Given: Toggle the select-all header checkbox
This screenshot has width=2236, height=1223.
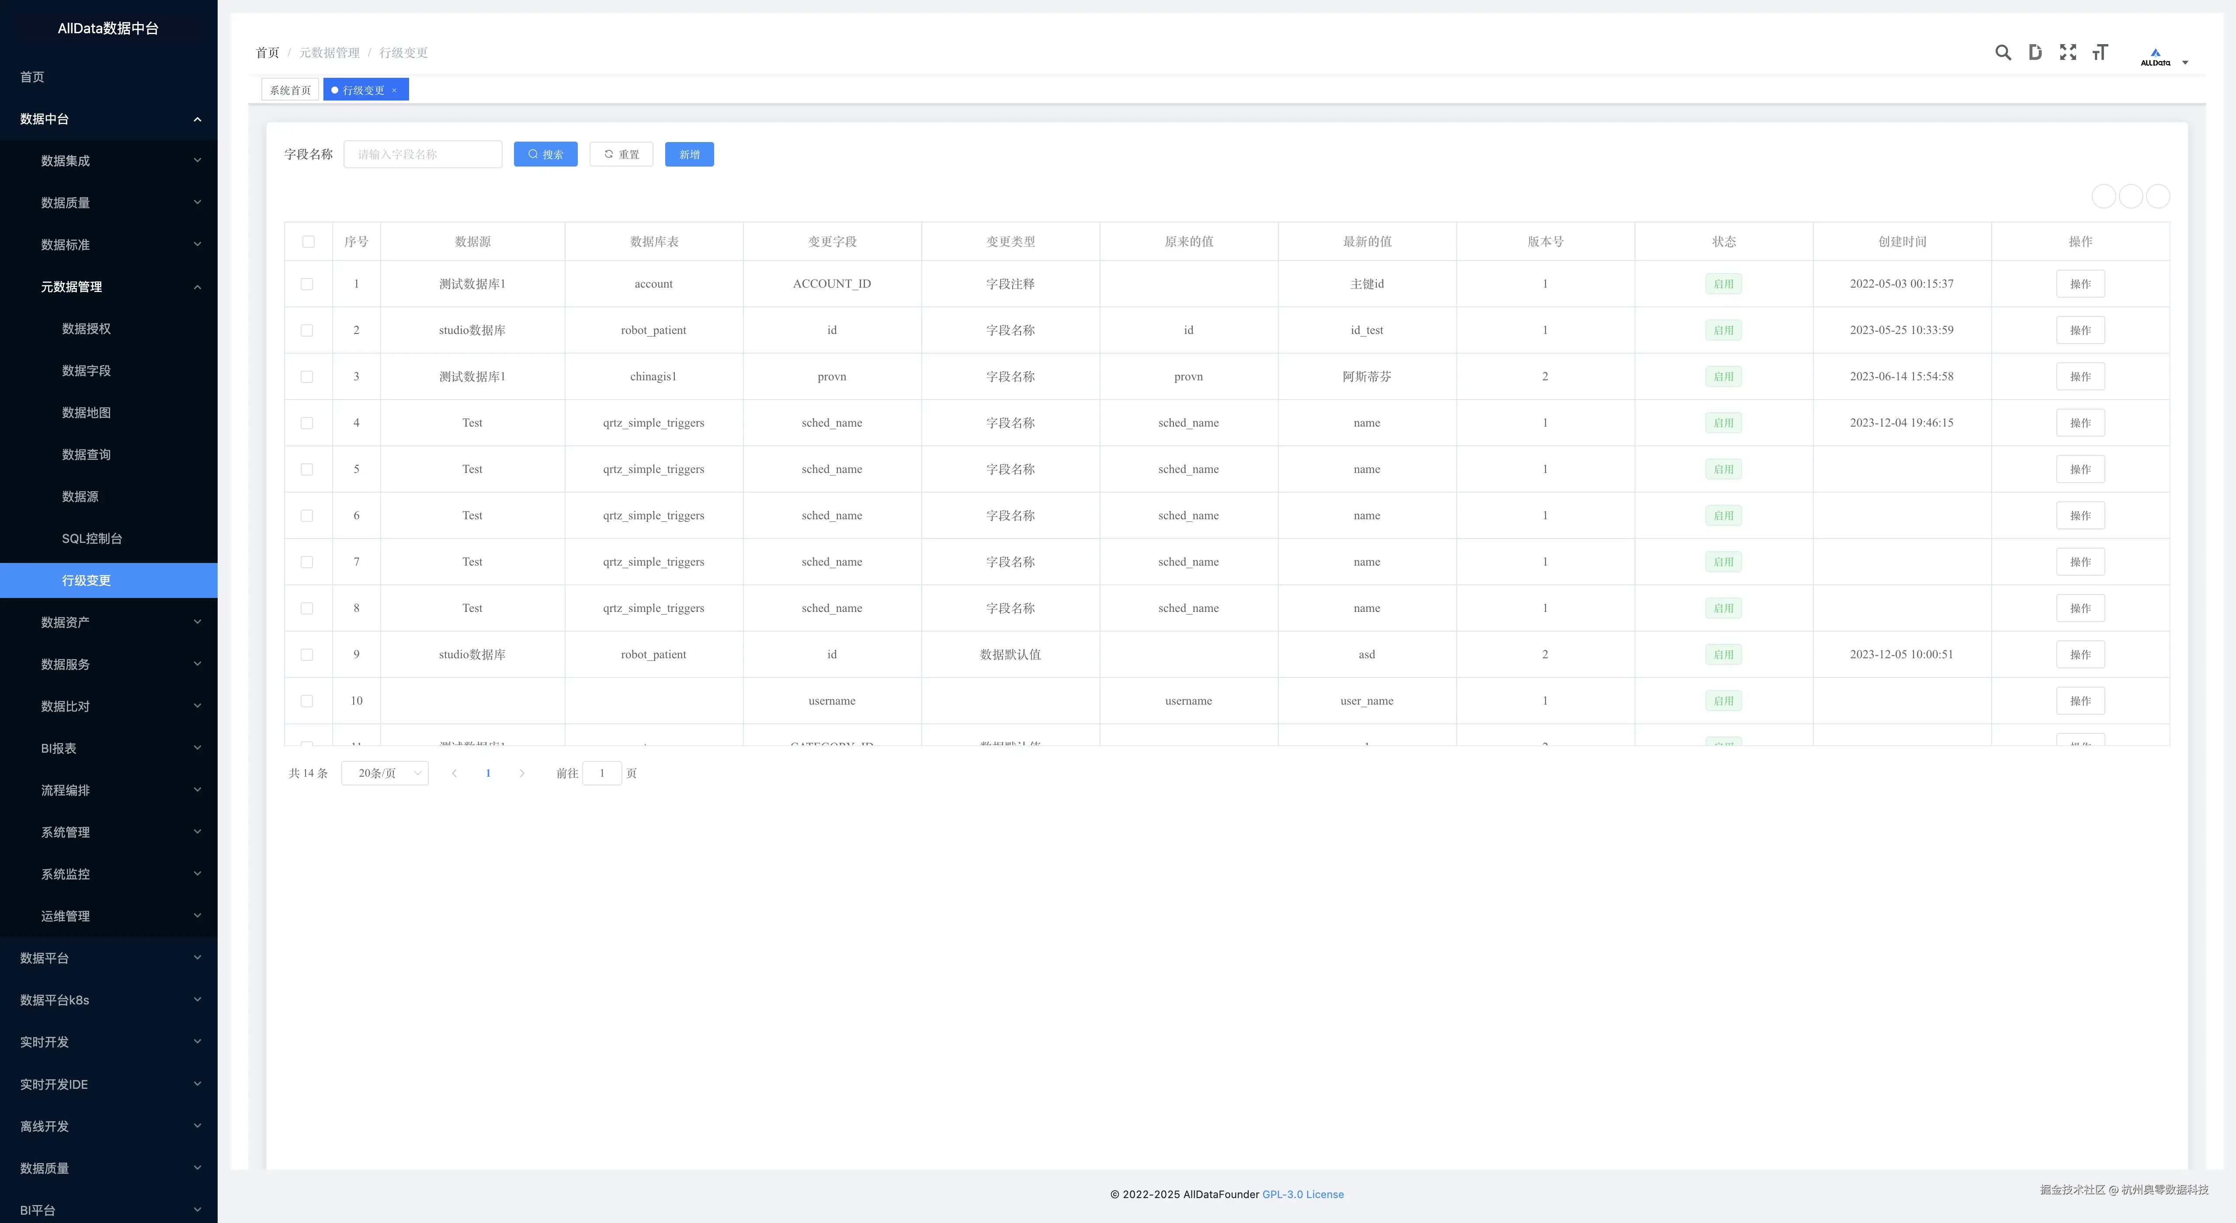Looking at the screenshot, I should pyautogui.click(x=308, y=242).
